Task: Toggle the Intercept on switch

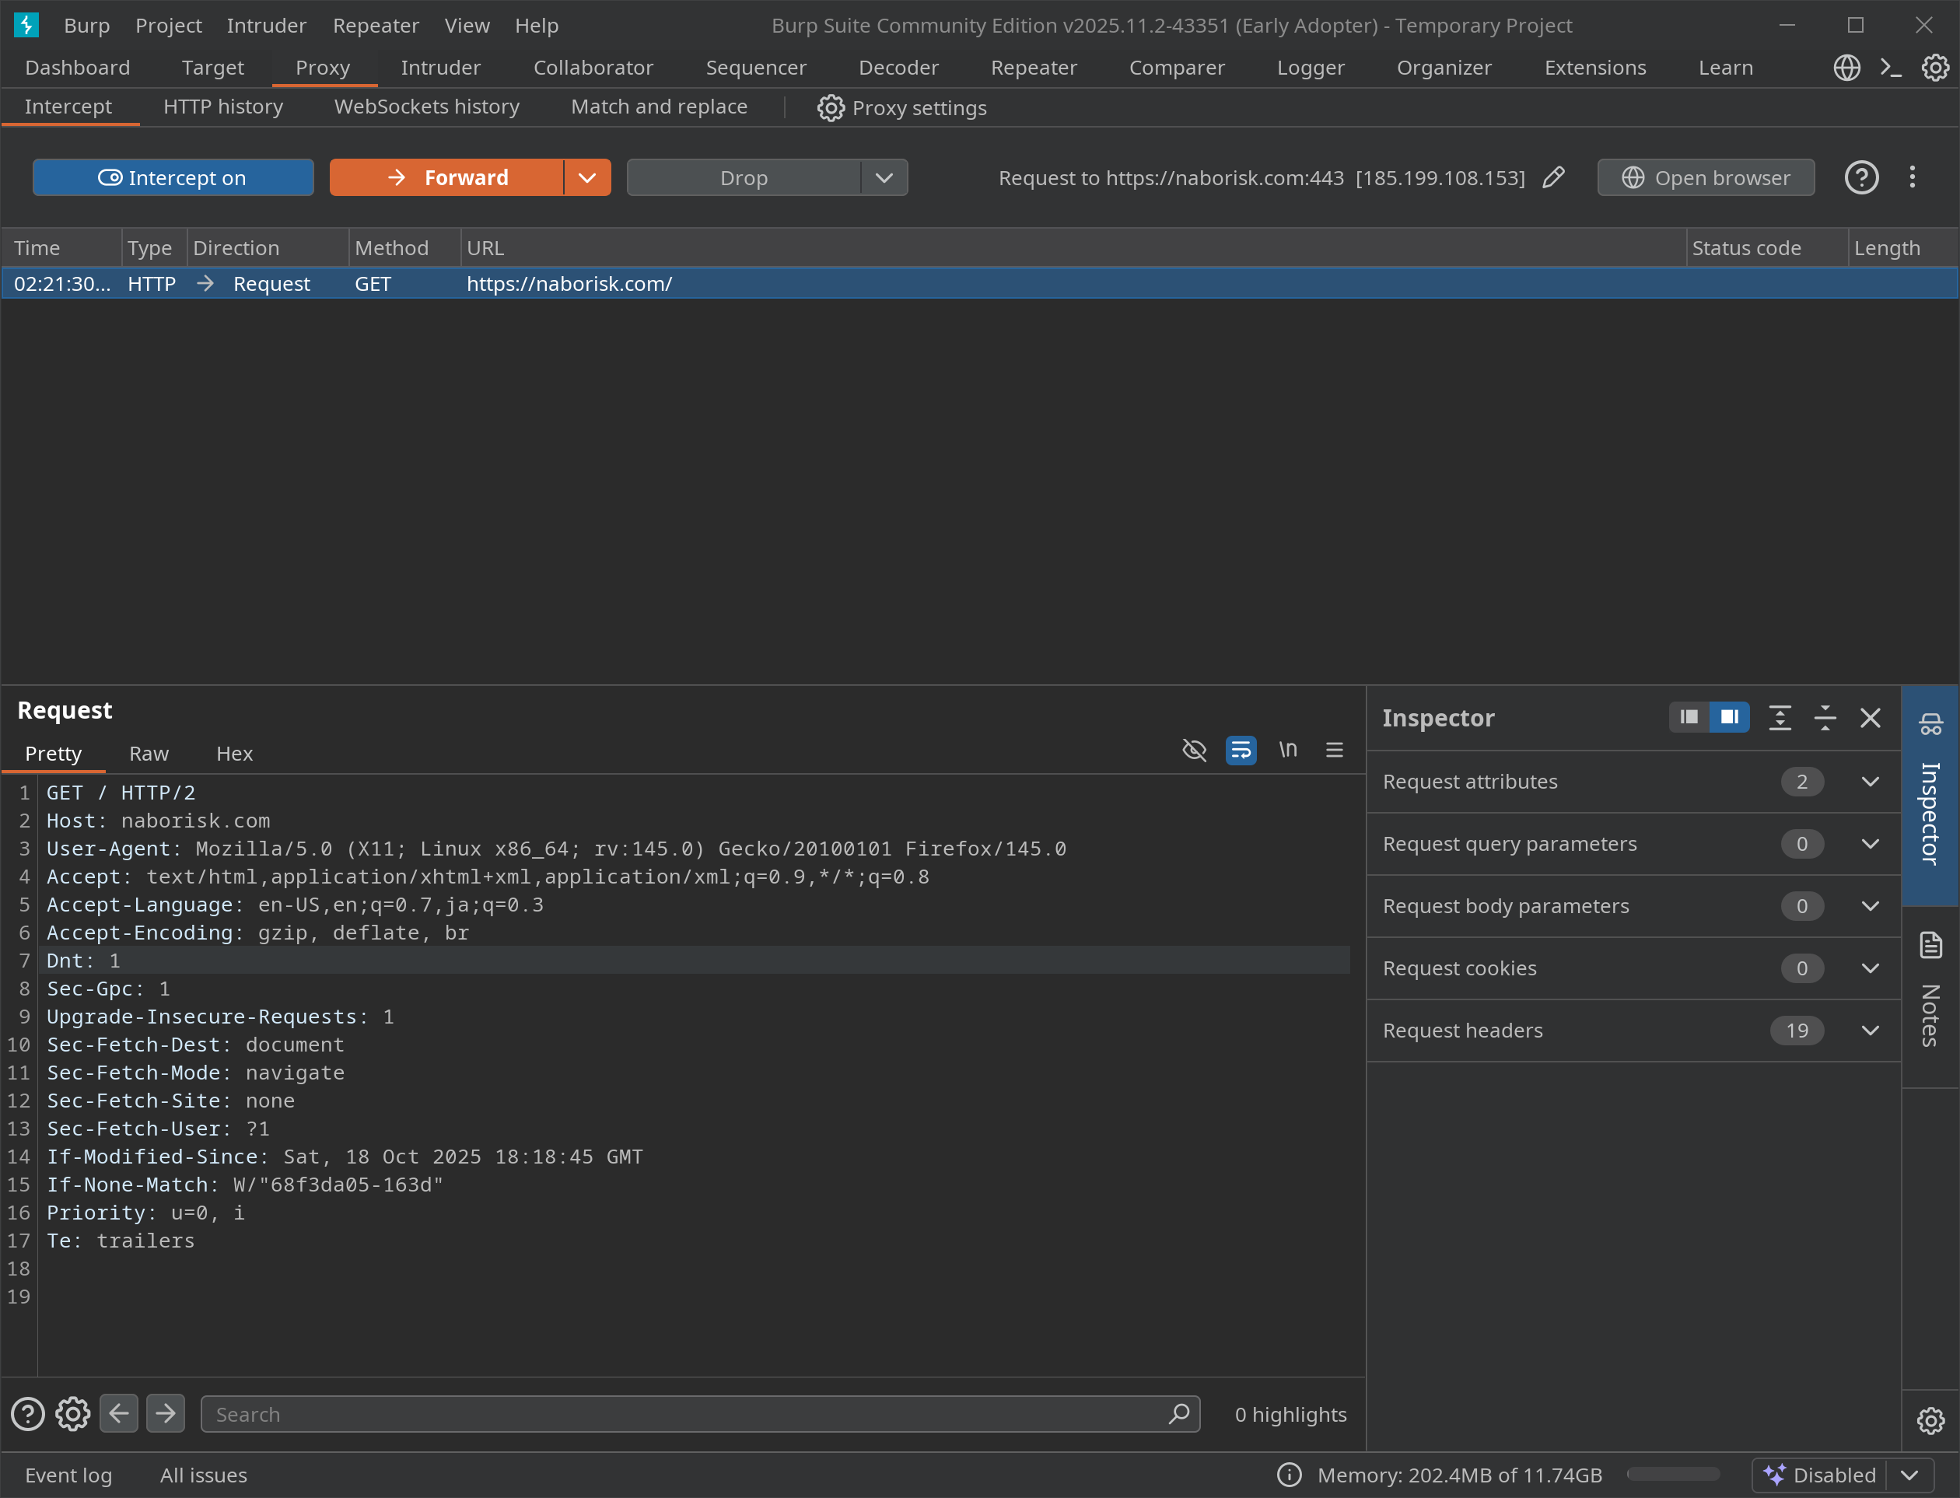Action: coord(173,177)
